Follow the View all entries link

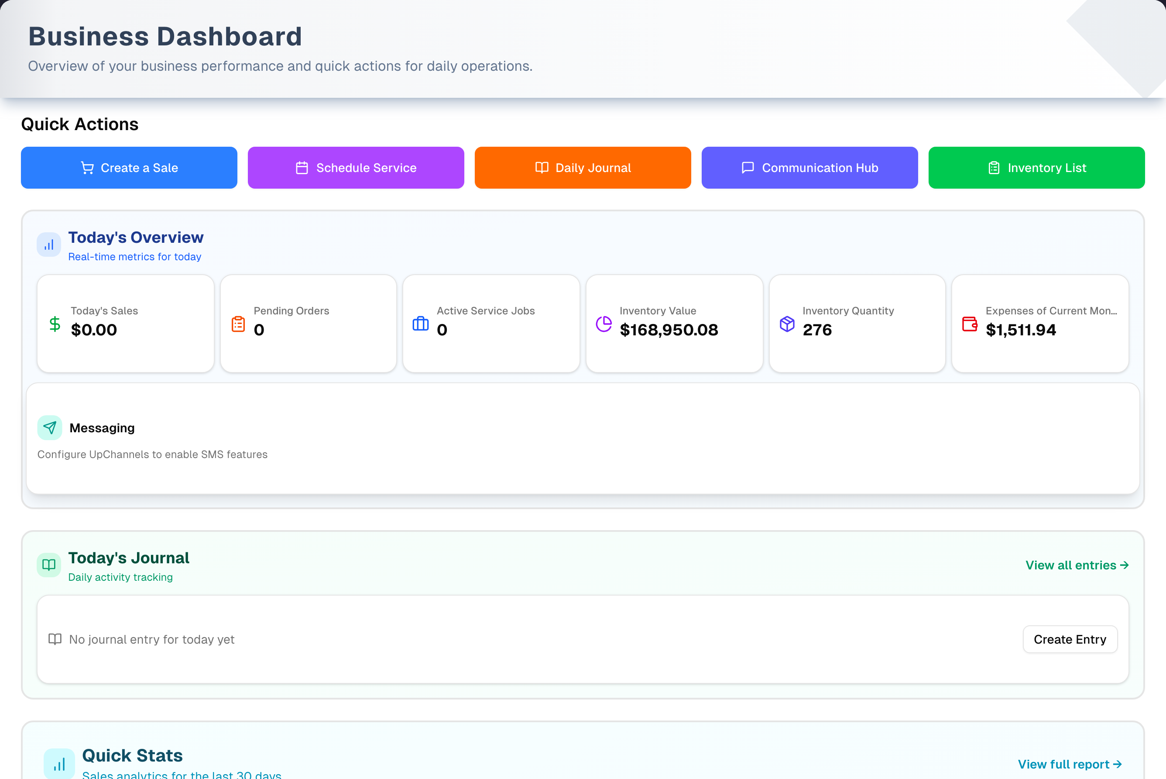coord(1077,565)
